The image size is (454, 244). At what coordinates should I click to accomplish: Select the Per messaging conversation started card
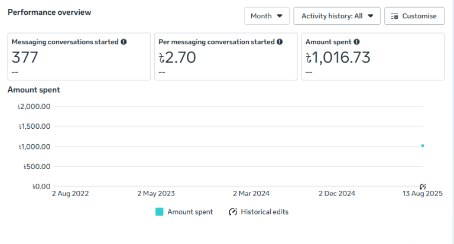point(225,57)
